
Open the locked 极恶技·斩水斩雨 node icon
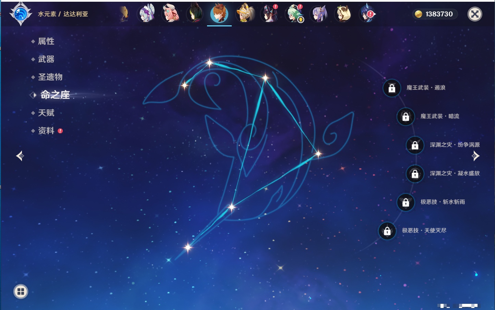click(x=406, y=202)
